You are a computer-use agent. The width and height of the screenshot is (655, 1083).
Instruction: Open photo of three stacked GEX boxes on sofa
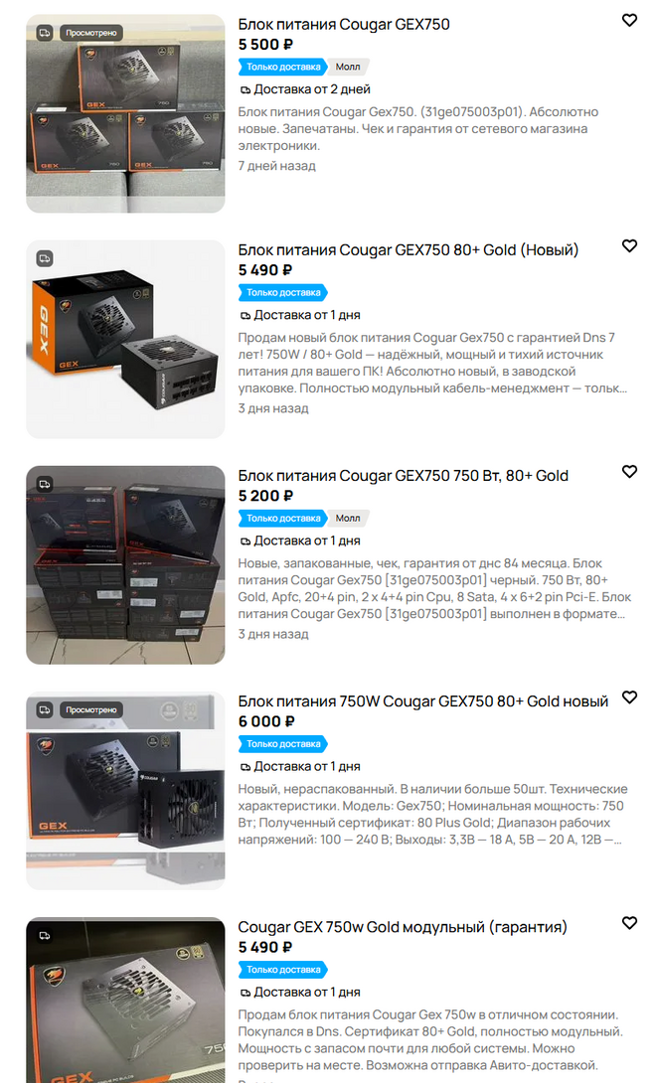pos(126,113)
